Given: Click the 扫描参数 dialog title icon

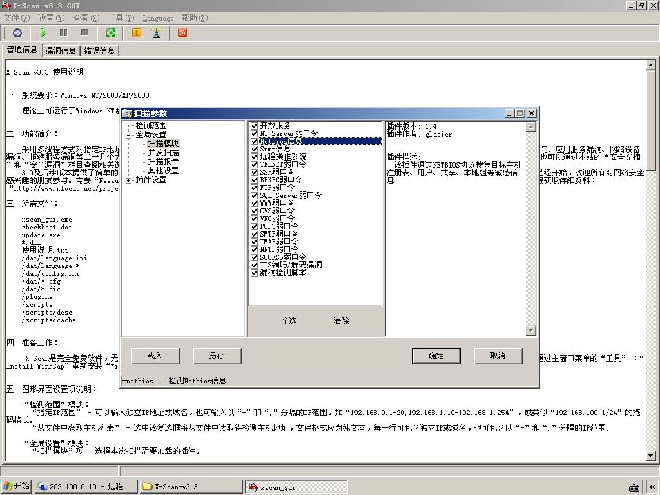Looking at the screenshot, I should click(x=128, y=113).
